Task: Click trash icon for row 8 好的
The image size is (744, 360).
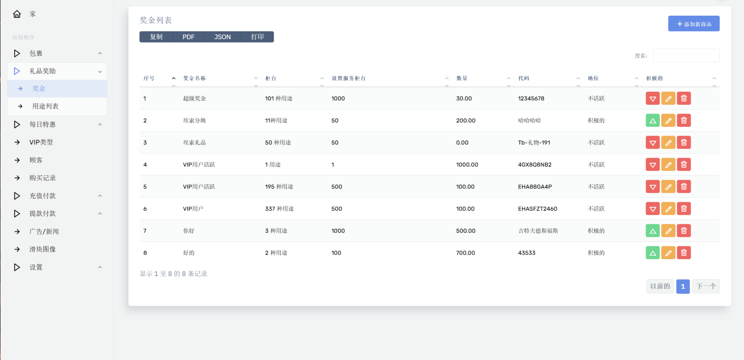Action: click(x=684, y=253)
